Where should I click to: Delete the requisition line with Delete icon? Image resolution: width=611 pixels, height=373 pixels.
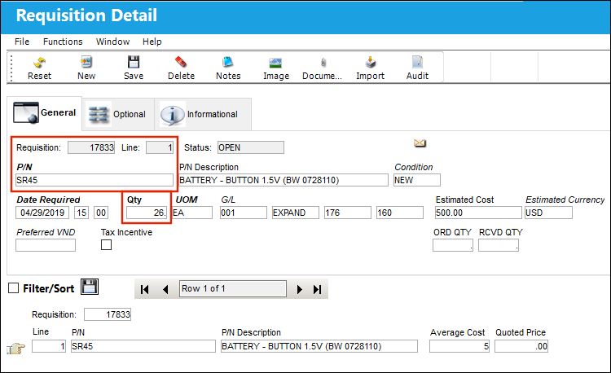click(x=181, y=62)
